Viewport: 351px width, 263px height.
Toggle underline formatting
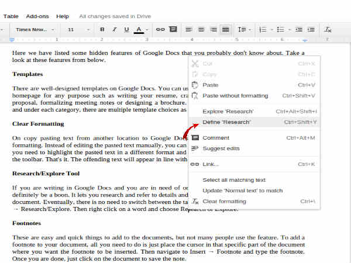126,29
